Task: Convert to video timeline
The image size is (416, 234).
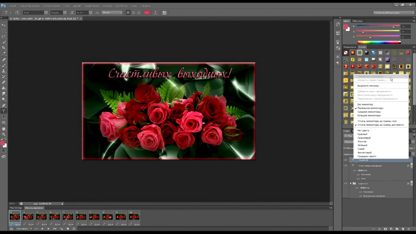Action: tap(11, 229)
